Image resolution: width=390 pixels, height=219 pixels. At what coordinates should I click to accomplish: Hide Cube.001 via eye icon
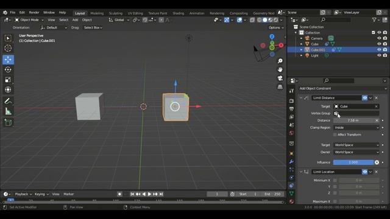click(x=379, y=50)
